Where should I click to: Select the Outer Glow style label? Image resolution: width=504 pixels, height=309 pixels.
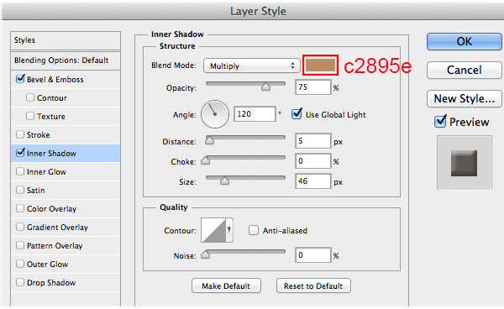coord(48,264)
